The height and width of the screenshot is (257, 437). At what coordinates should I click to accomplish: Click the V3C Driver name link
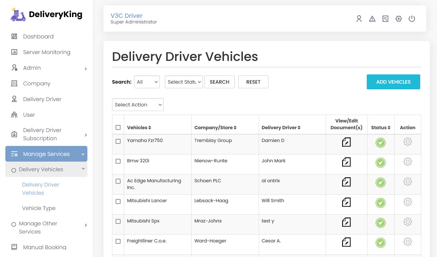[x=126, y=16]
